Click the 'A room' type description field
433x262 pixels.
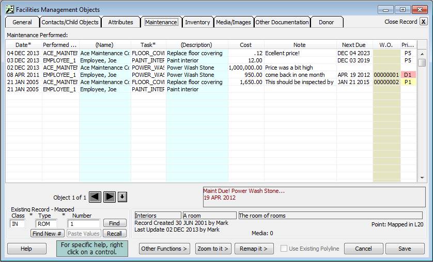(210, 216)
